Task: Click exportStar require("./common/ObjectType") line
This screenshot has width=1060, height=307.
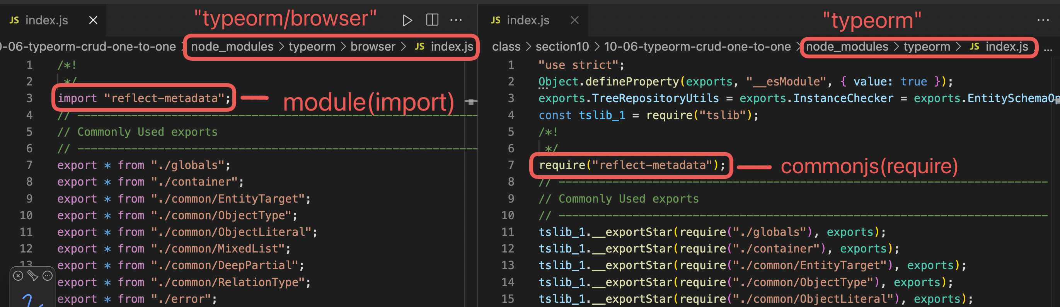Action: point(746,282)
